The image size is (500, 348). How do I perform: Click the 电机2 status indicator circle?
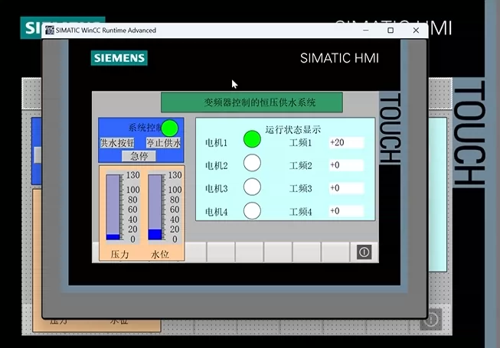(x=252, y=163)
